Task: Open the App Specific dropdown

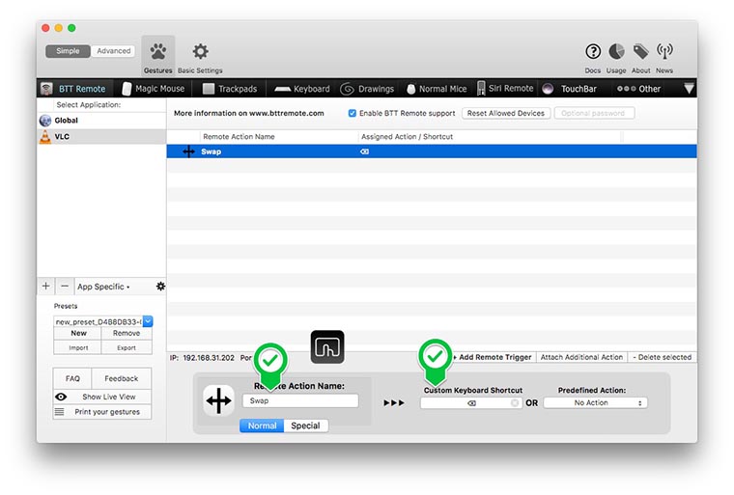Action: (x=103, y=287)
